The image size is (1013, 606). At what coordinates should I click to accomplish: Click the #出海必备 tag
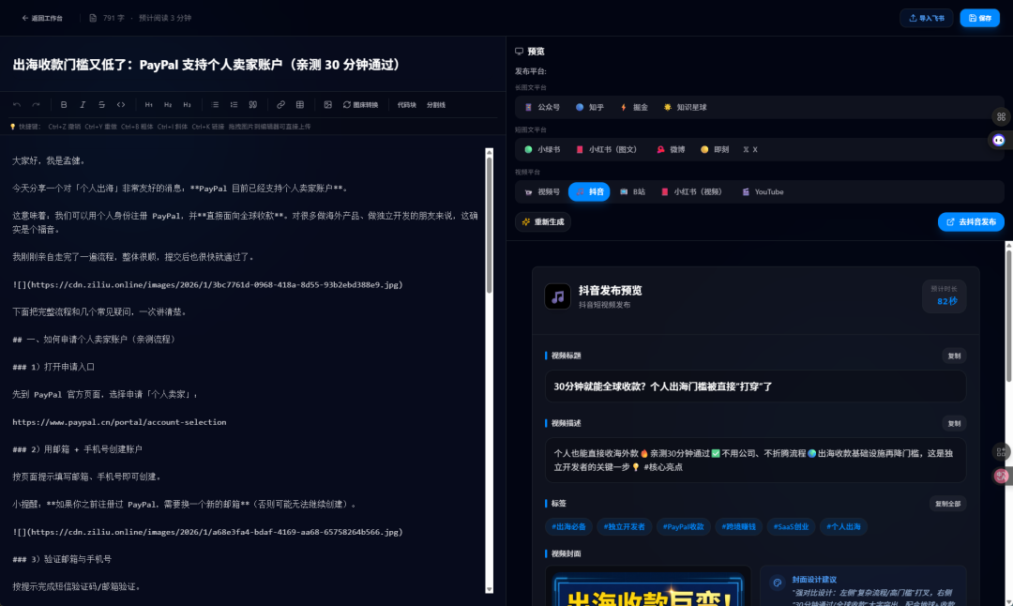[568, 526]
